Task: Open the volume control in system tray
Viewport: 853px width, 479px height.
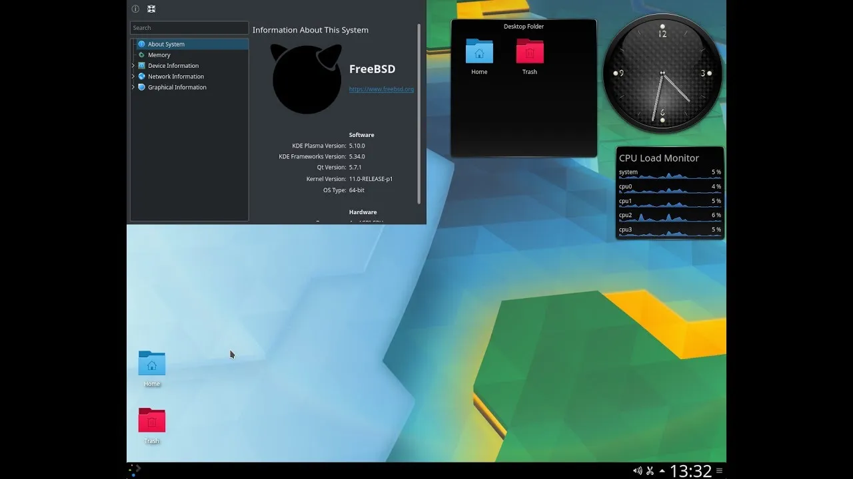Action: (637, 471)
